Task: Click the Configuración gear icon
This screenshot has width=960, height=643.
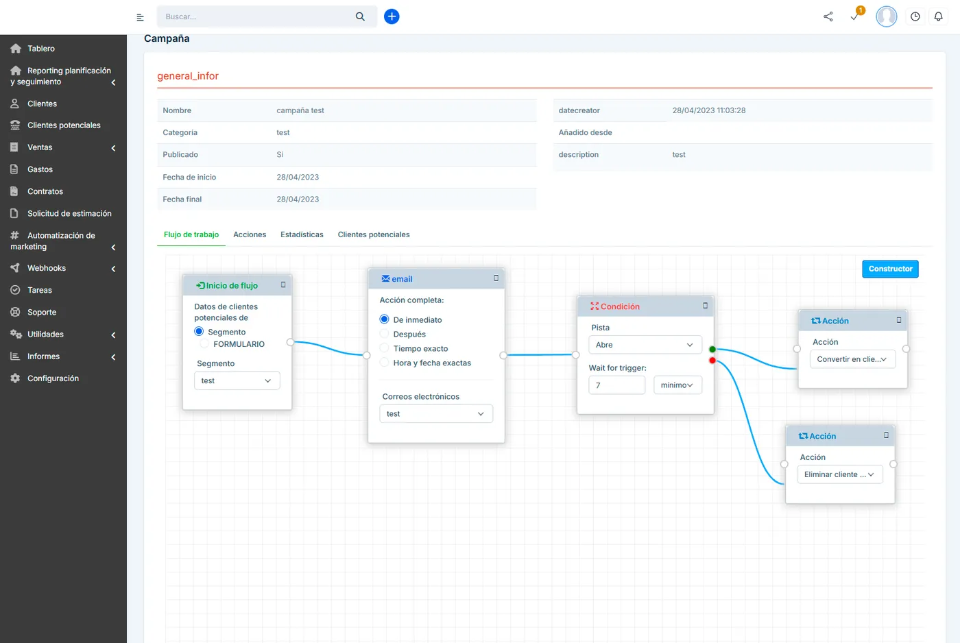Action: [15, 378]
